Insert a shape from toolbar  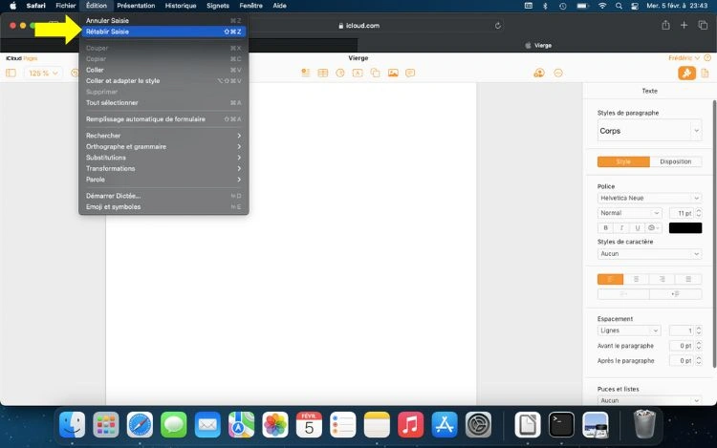coord(376,73)
